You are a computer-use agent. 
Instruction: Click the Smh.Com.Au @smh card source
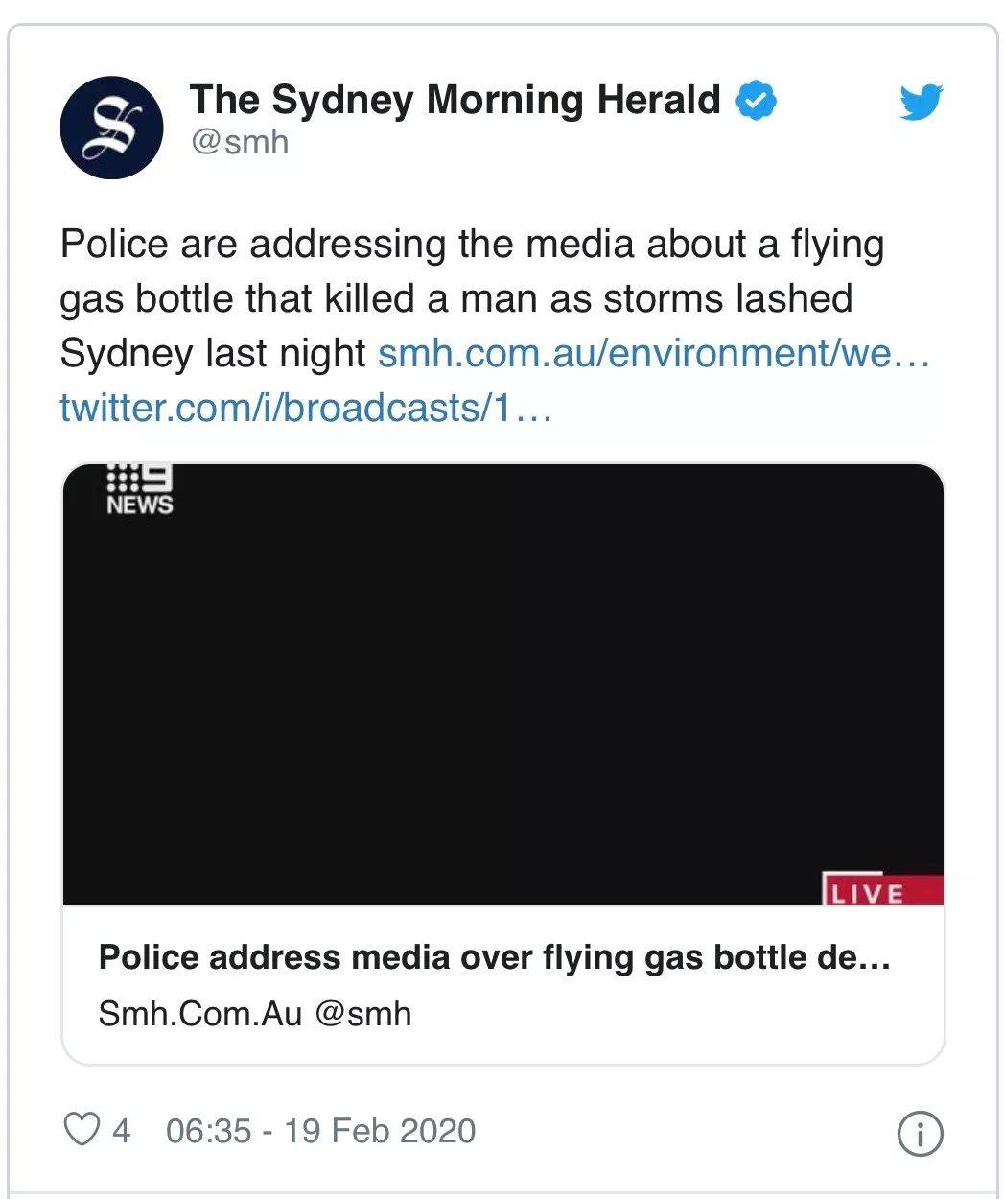[255, 1014]
